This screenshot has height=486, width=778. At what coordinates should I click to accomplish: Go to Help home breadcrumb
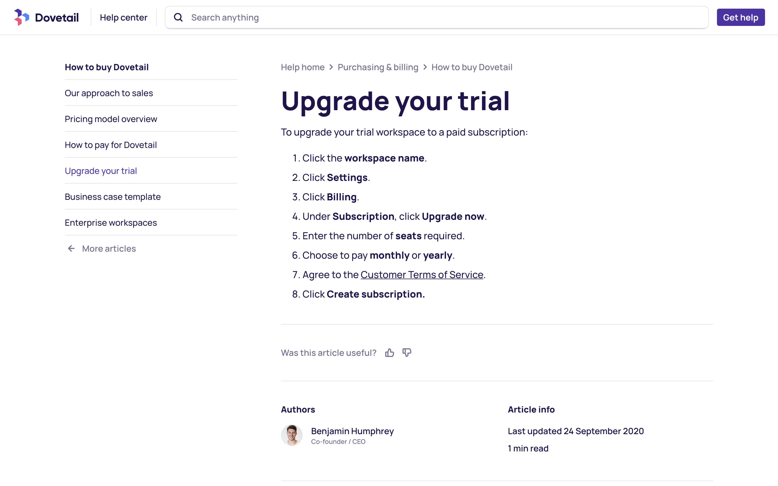click(x=303, y=67)
